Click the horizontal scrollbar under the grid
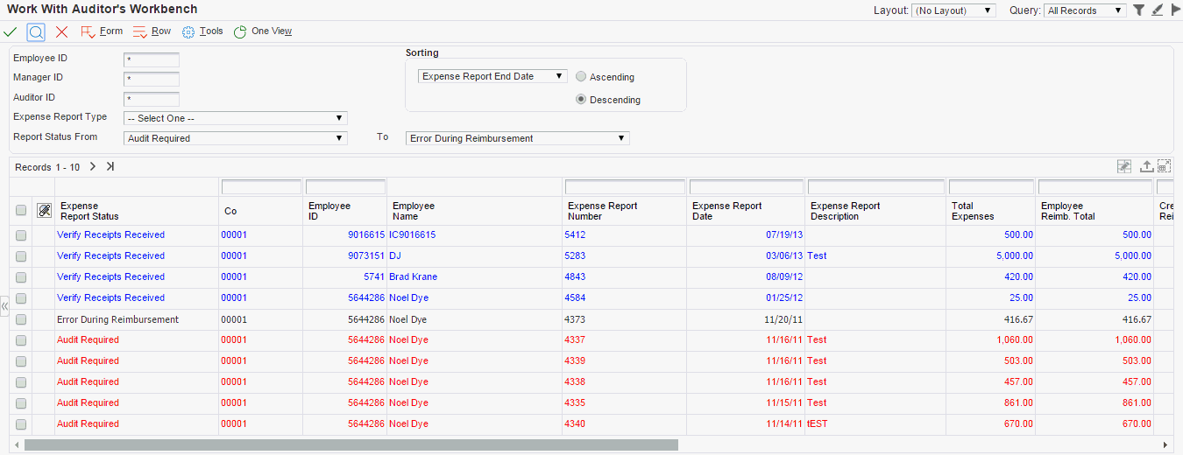 tap(351, 444)
